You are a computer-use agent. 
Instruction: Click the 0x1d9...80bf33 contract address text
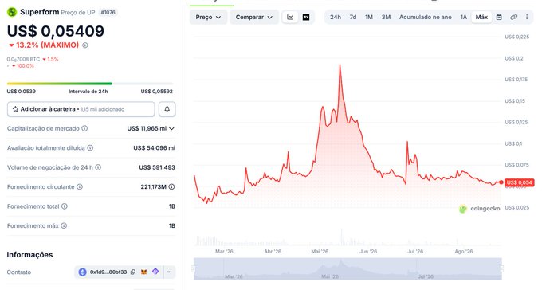tap(108, 272)
